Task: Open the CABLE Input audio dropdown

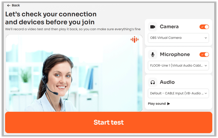Action: 178,93
